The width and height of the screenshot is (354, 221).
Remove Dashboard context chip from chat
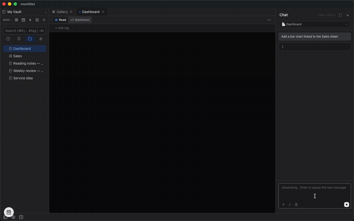click(346, 24)
